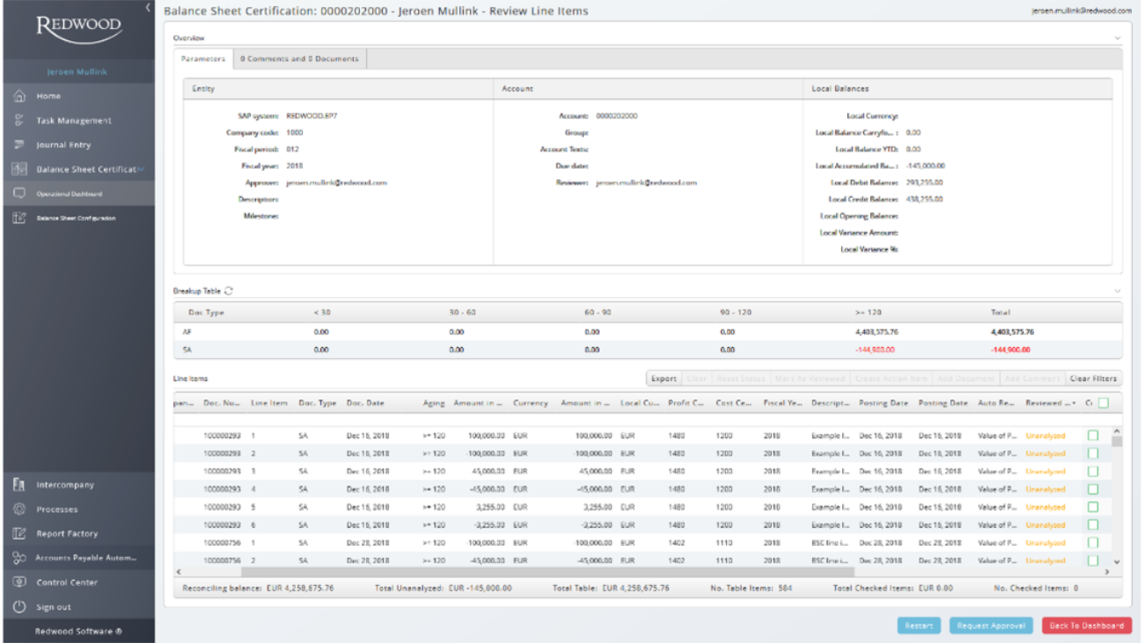Check the box for doc 100000756 line item 2
The width and height of the screenshot is (1144, 643).
click(x=1093, y=560)
